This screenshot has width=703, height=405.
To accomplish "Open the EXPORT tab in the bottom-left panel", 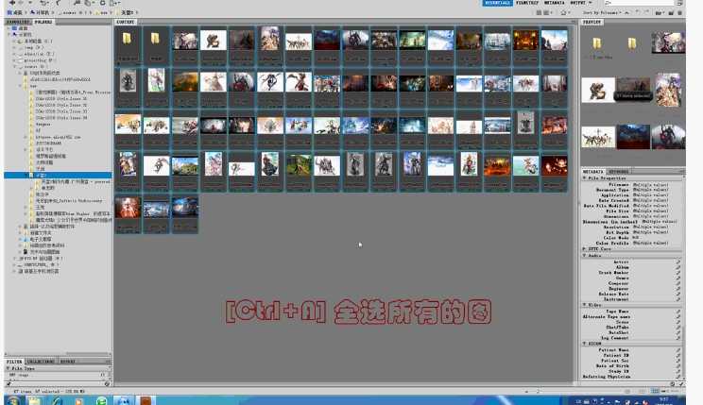I will coord(68,361).
